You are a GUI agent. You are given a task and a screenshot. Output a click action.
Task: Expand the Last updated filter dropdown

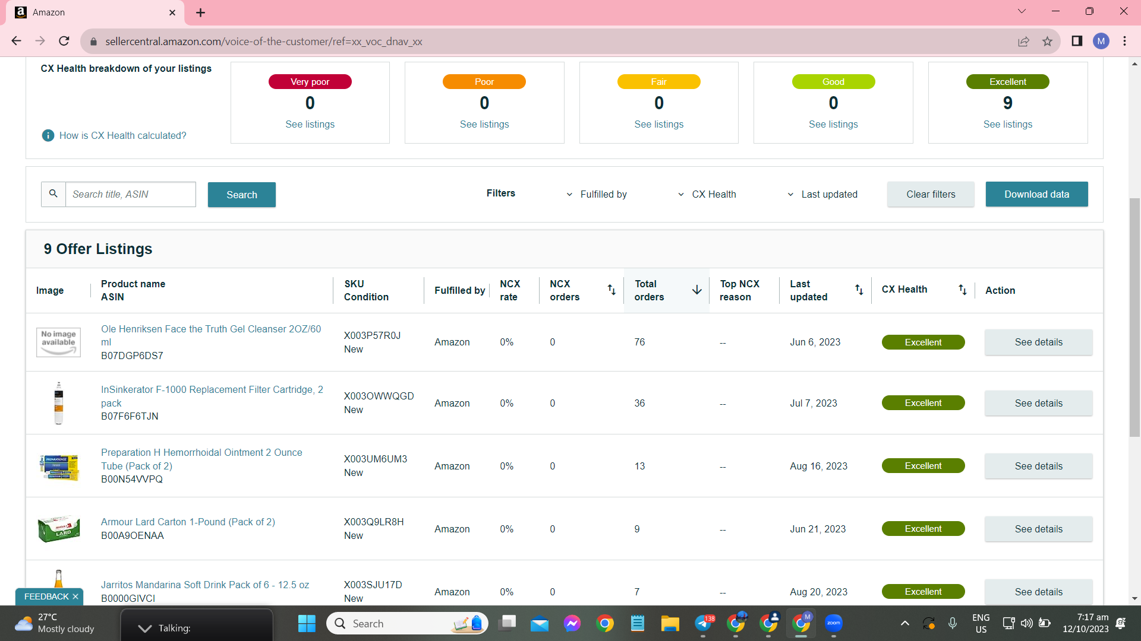[822, 194]
